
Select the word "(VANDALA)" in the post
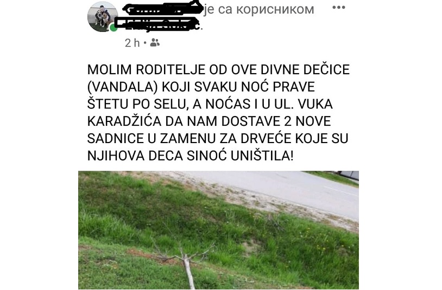[x=122, y=87]
